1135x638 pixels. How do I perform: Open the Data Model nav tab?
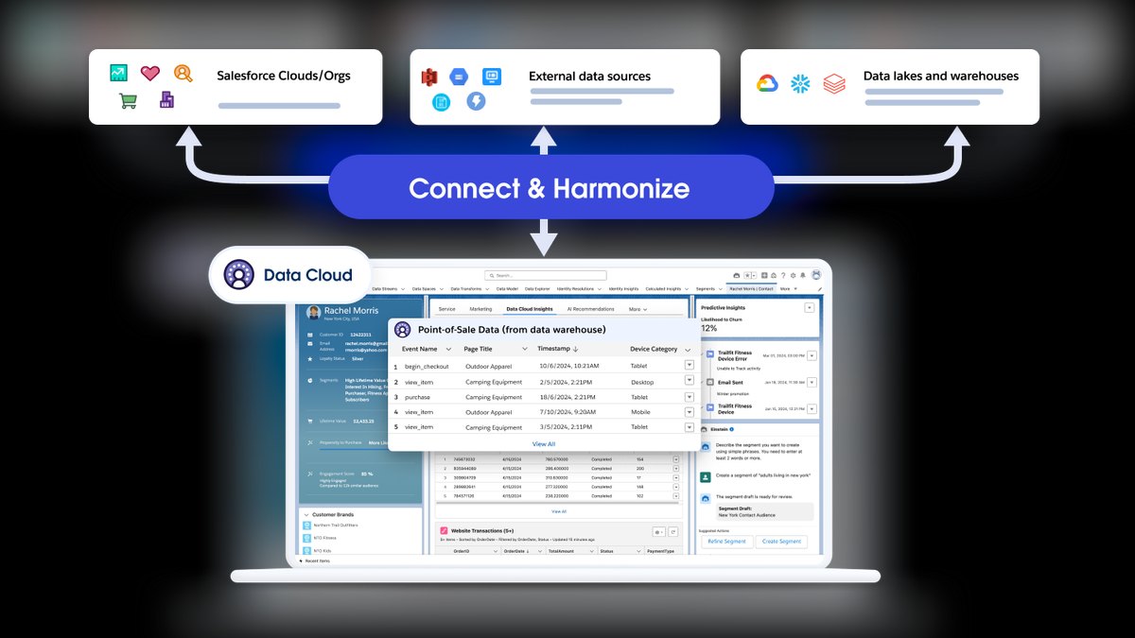tap(507, 288)
